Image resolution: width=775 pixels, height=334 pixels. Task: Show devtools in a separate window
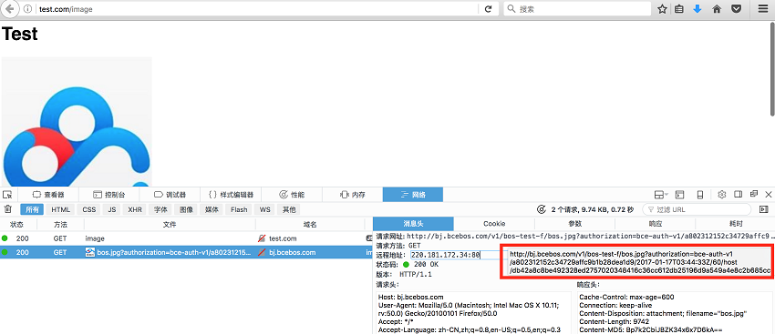coord(754,195)
